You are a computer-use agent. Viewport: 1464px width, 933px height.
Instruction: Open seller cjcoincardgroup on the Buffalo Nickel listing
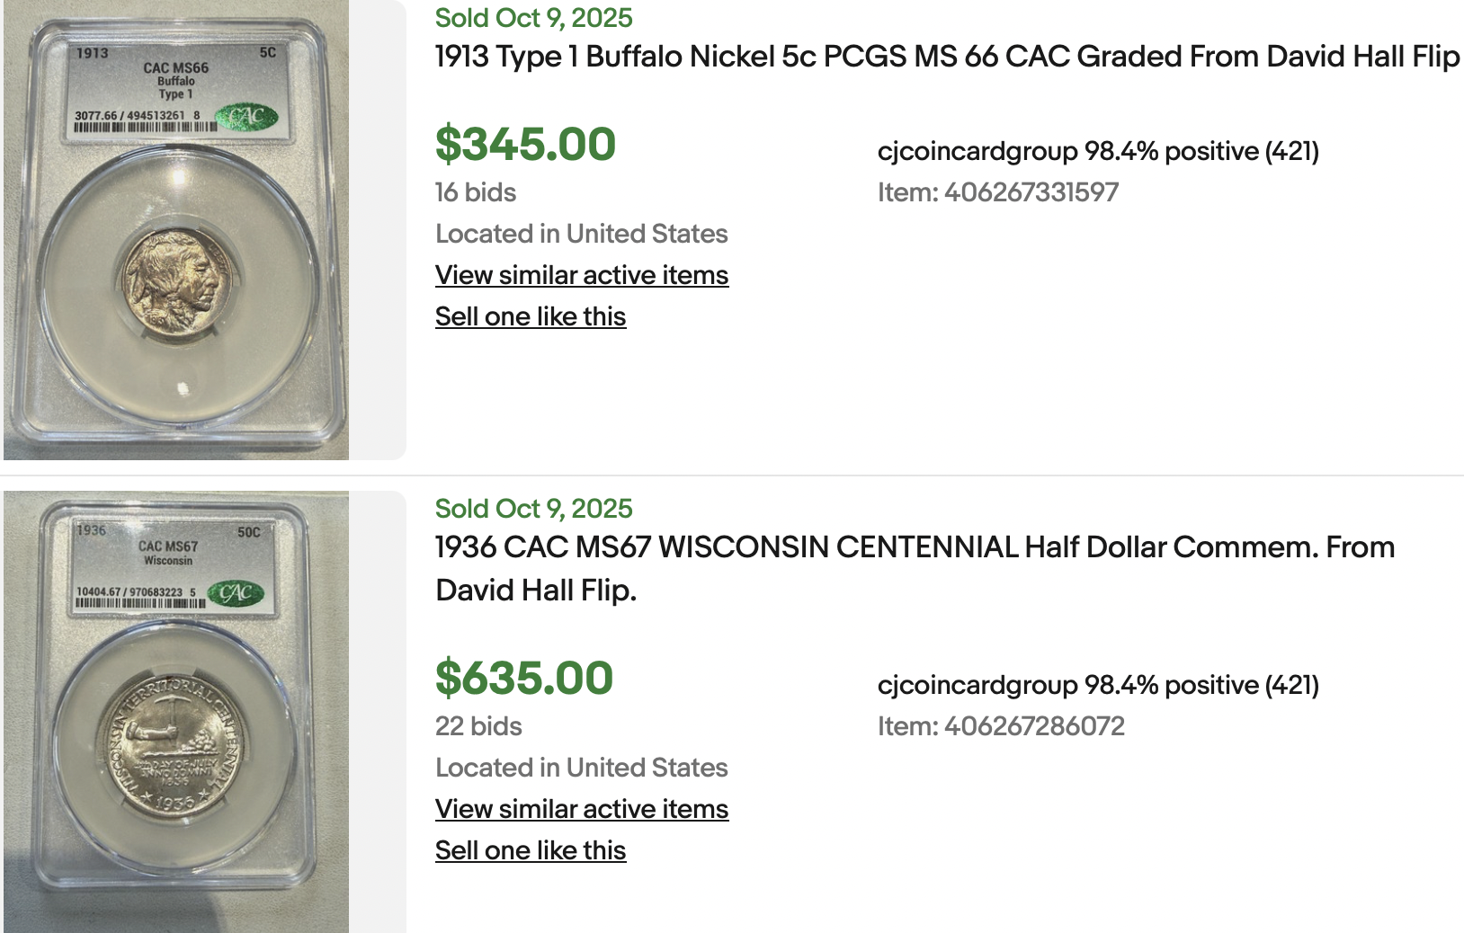(977, 151)
